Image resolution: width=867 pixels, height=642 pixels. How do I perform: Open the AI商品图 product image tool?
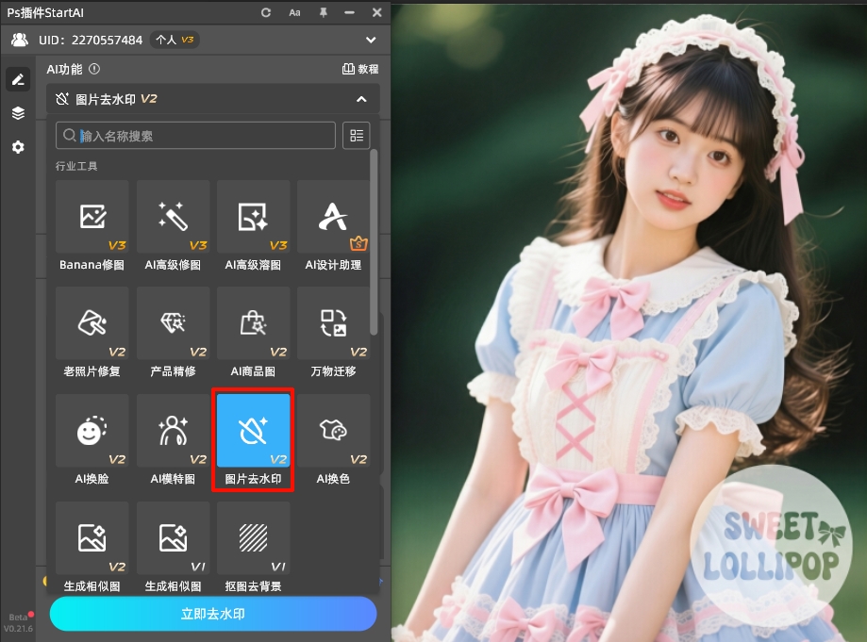tap(253, 335)
